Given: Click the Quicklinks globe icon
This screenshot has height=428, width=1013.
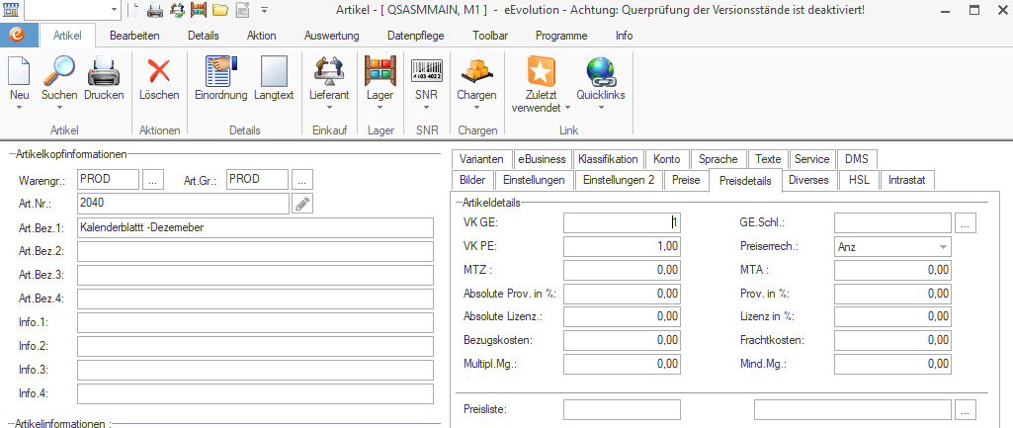Looking at the screenshot, I should click(x=600, y=72).
